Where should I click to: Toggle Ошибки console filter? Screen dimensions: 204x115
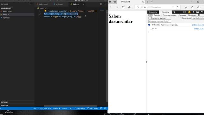click(x=157, y=15)
